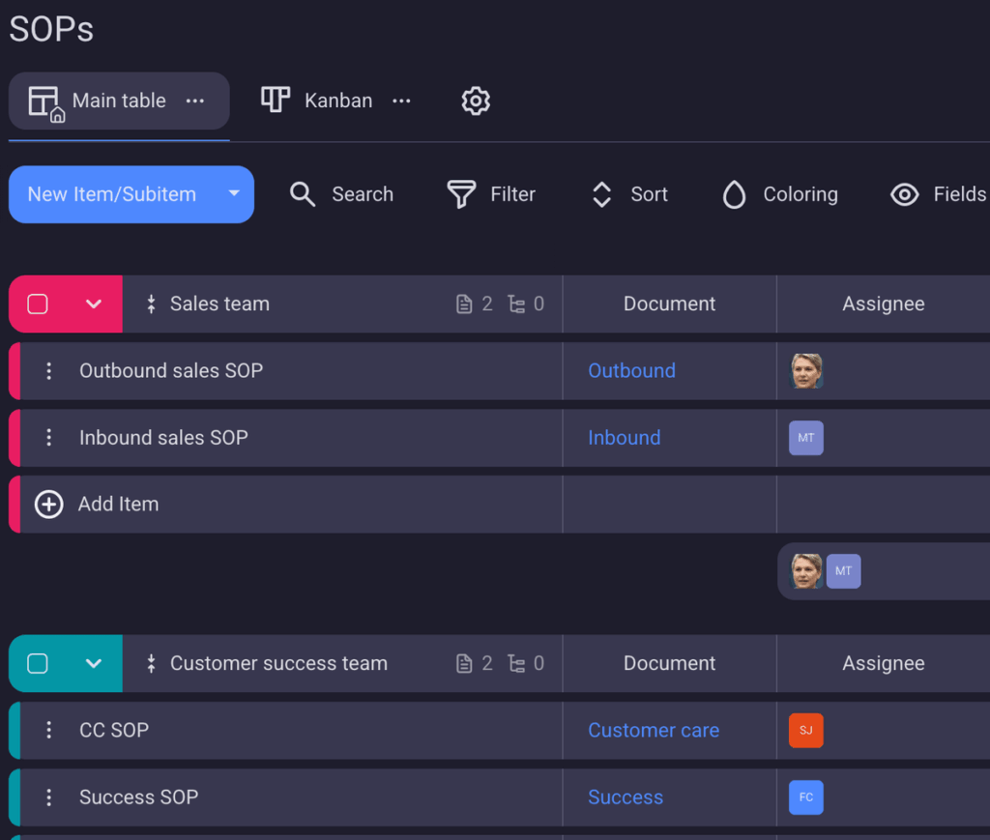990x840 pixels.
Task: Click the MT assignee avatar on Inbound sales SOP
Action: click(x=805, y=438)
